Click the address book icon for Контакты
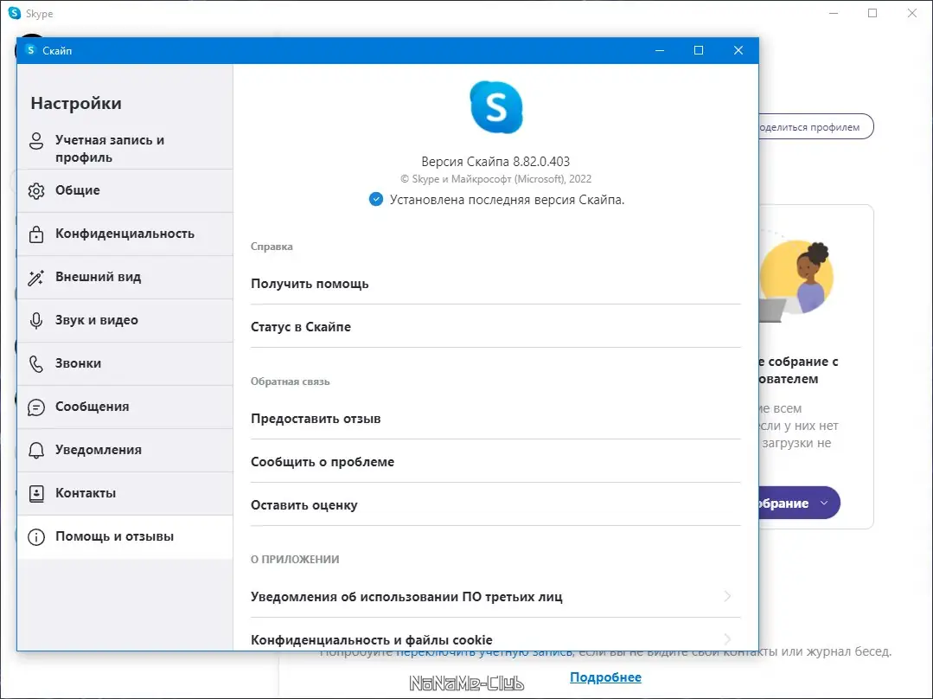The height and width of the screenshot is (699, 933). tap(36, 494)
